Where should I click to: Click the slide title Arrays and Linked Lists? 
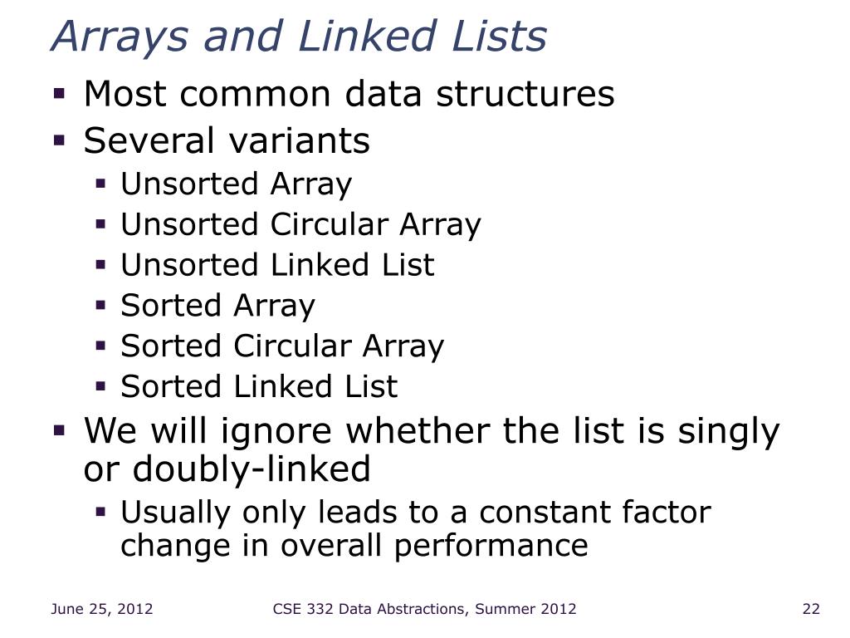pyautogui.click(x=299, y=37)
